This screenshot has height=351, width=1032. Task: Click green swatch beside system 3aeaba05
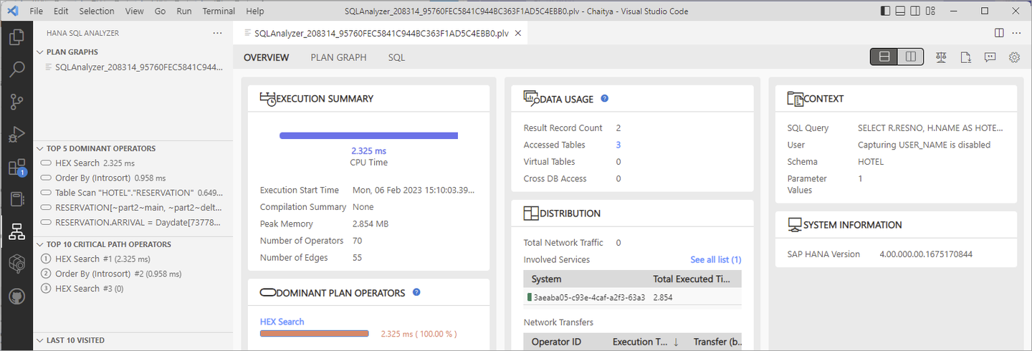[x=529, y=297]
